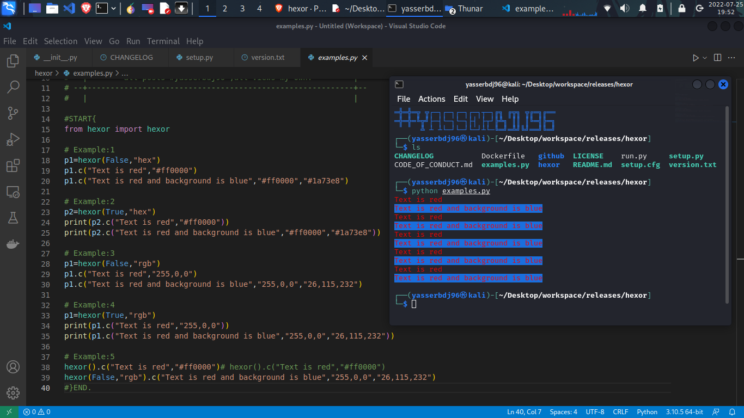Open the Search view in the activity bar
The width and height of the screenshot is (744, 418).
pyautogui.click(x=12, y=87)
